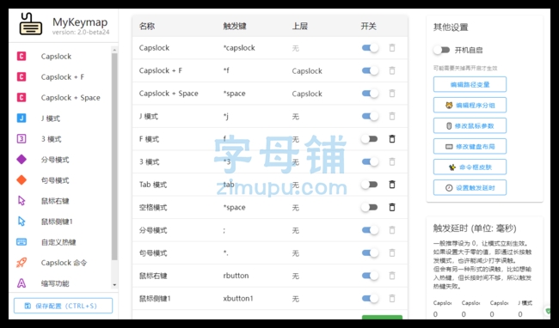Screen dimensions: 559x328
Task: Toggle the 开机自启 switch
Action: [x=441, y=50]
